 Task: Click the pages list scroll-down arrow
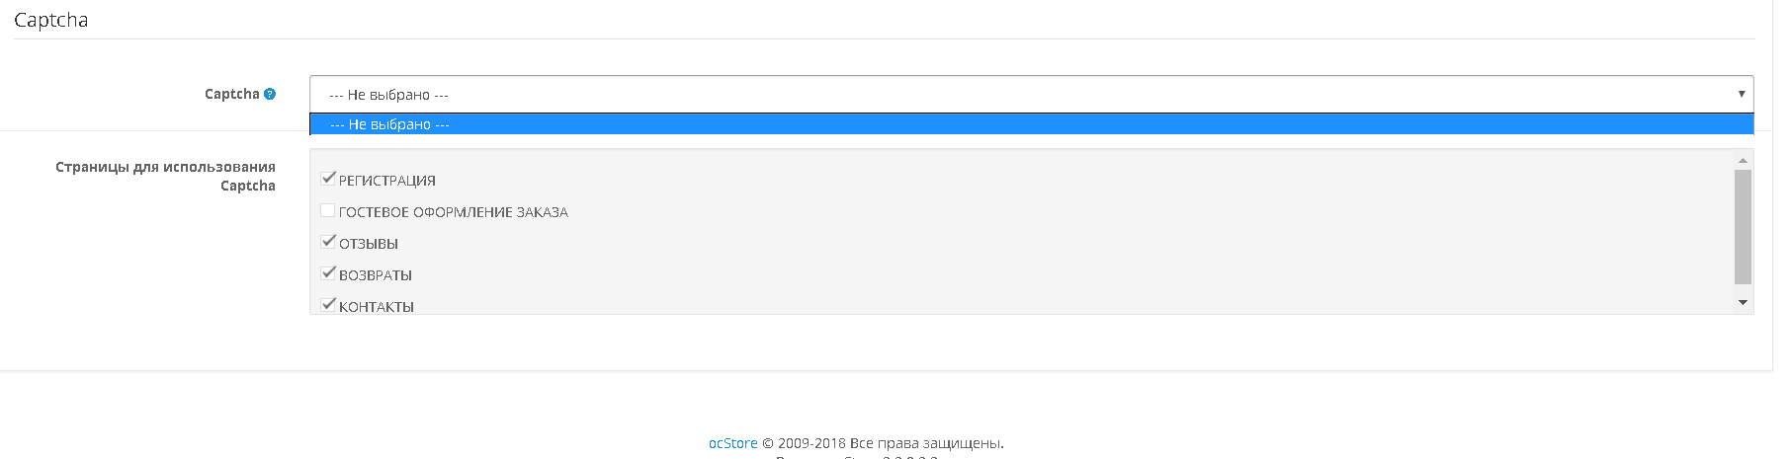click(x=1743, y=303)
